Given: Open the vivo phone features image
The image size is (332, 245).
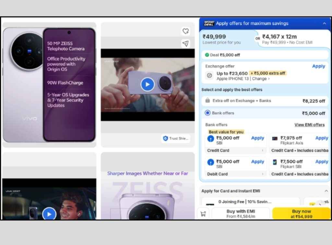Looking at the screenshot, I should [49, 85].
